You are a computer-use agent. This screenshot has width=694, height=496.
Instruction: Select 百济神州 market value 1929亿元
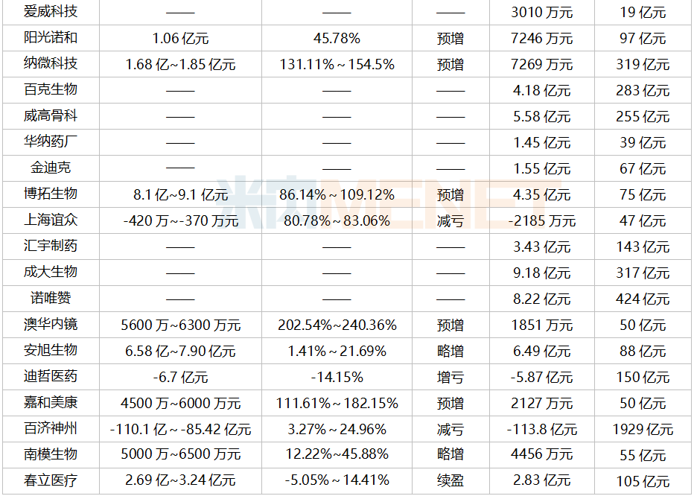pyautogui.click(x=643, y=429)
